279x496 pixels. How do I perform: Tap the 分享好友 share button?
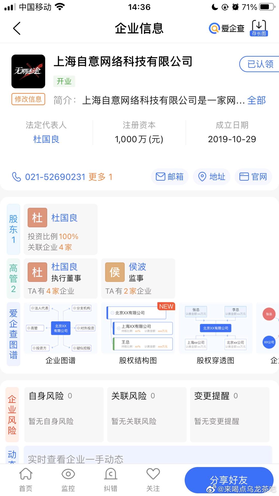[x=229, y=480]
